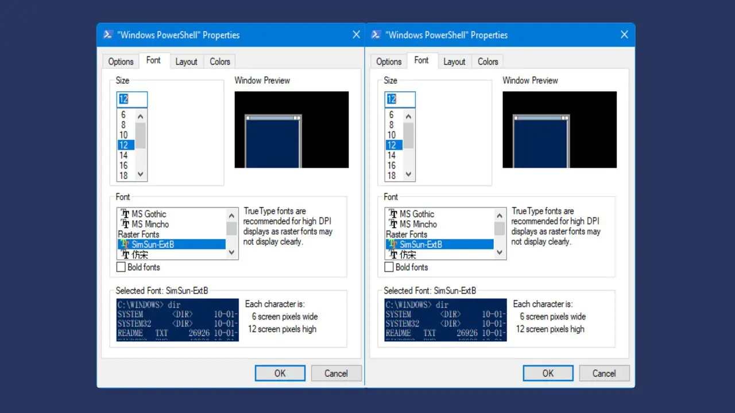Select size 14 in the right window
Screen dimensions: 735x413
[x=394, y=155]
